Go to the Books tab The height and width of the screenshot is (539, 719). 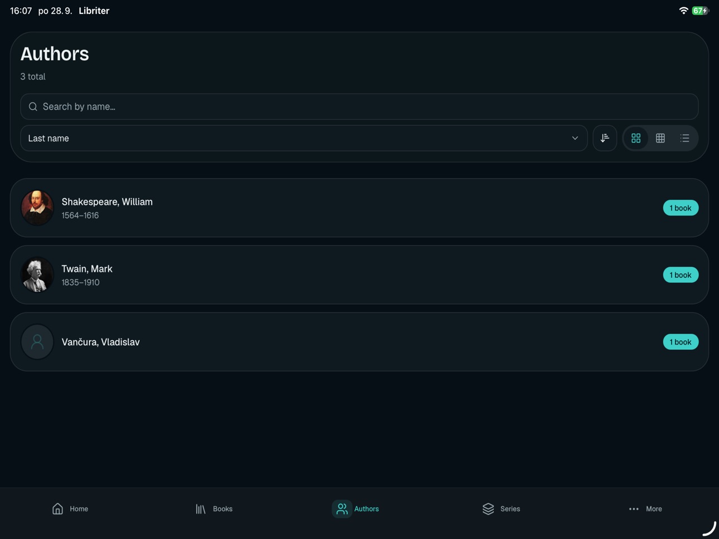(x=214, y=509)
